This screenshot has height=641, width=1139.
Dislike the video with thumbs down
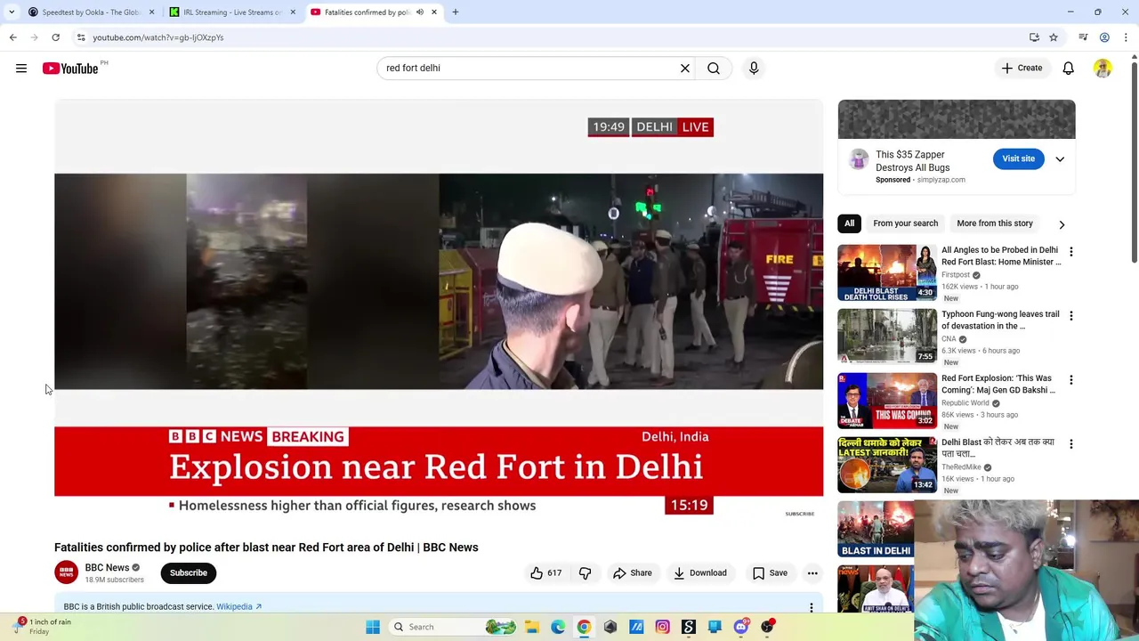point(585,572)
